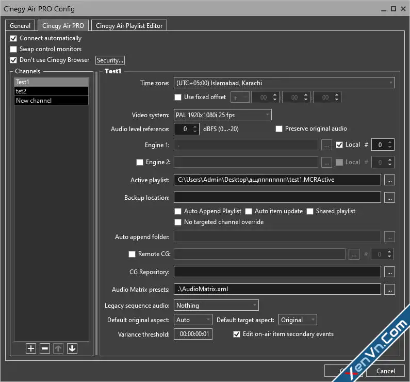This screenshot has height=382, width=410.
Task: Open Cinegy Air Playlist Editor tab
Action: tap(129, 26)
